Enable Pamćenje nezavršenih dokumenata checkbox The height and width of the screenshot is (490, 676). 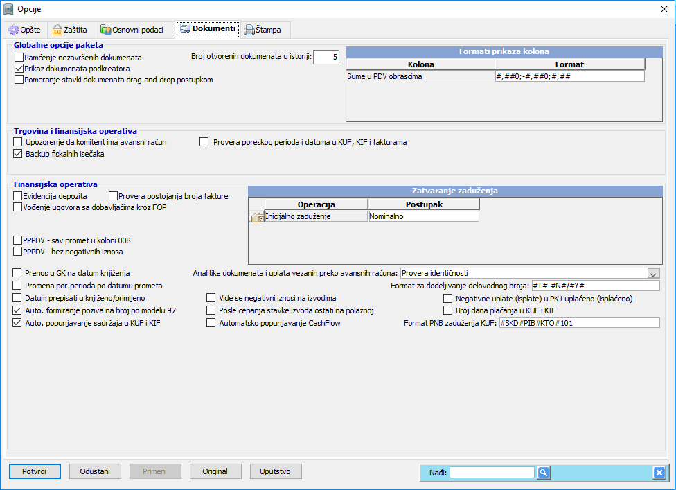(19, 58)
